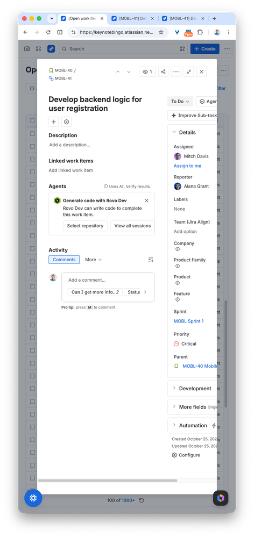Open the Rovo chat icon at bottom right

coord(221,498)
